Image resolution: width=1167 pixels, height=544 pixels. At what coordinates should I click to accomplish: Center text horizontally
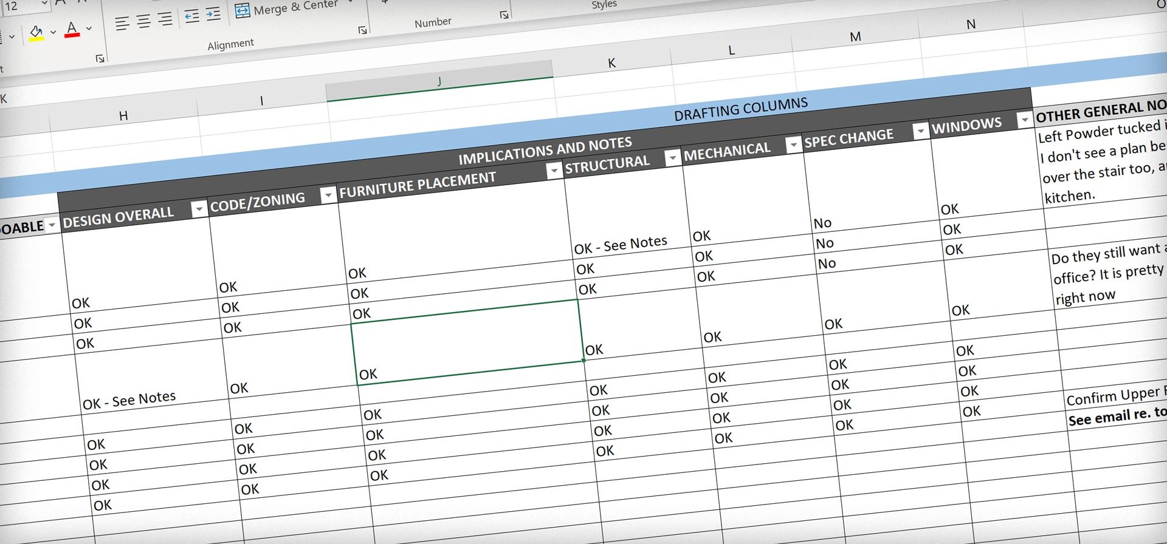(x=143, y=22)
